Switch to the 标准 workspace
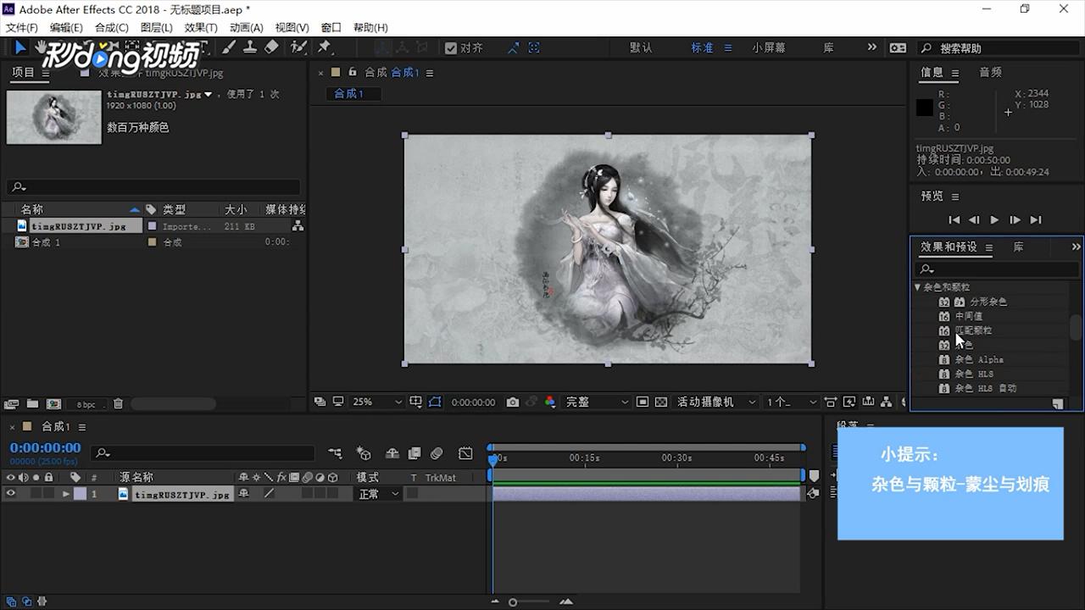1085x610 pixels. (x=703, y=48)
